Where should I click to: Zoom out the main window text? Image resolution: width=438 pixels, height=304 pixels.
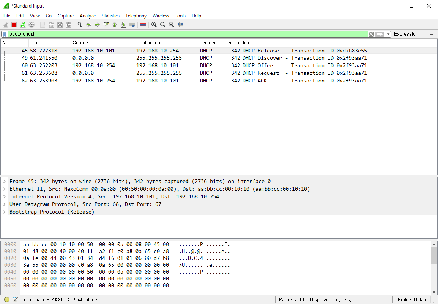[x=162, y=25]
